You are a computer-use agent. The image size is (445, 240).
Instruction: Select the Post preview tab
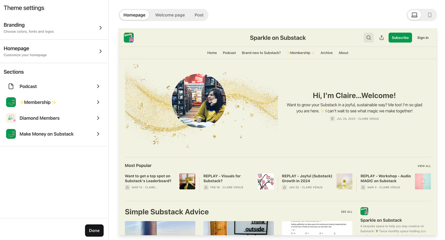199,15
